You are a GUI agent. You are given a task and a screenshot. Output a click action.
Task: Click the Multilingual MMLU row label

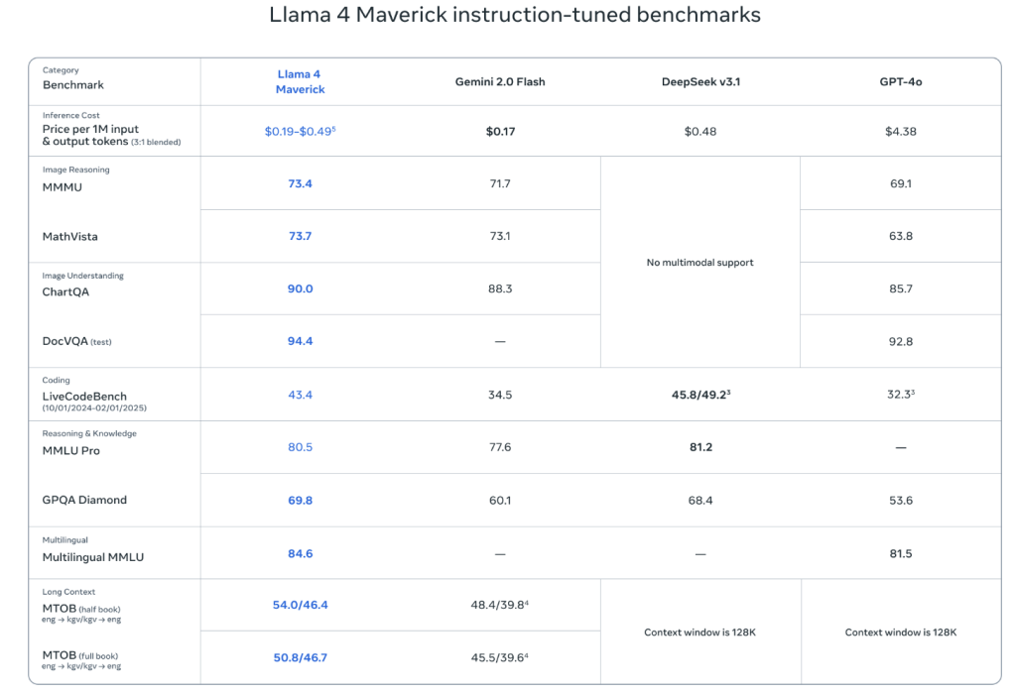pos(92,557)
